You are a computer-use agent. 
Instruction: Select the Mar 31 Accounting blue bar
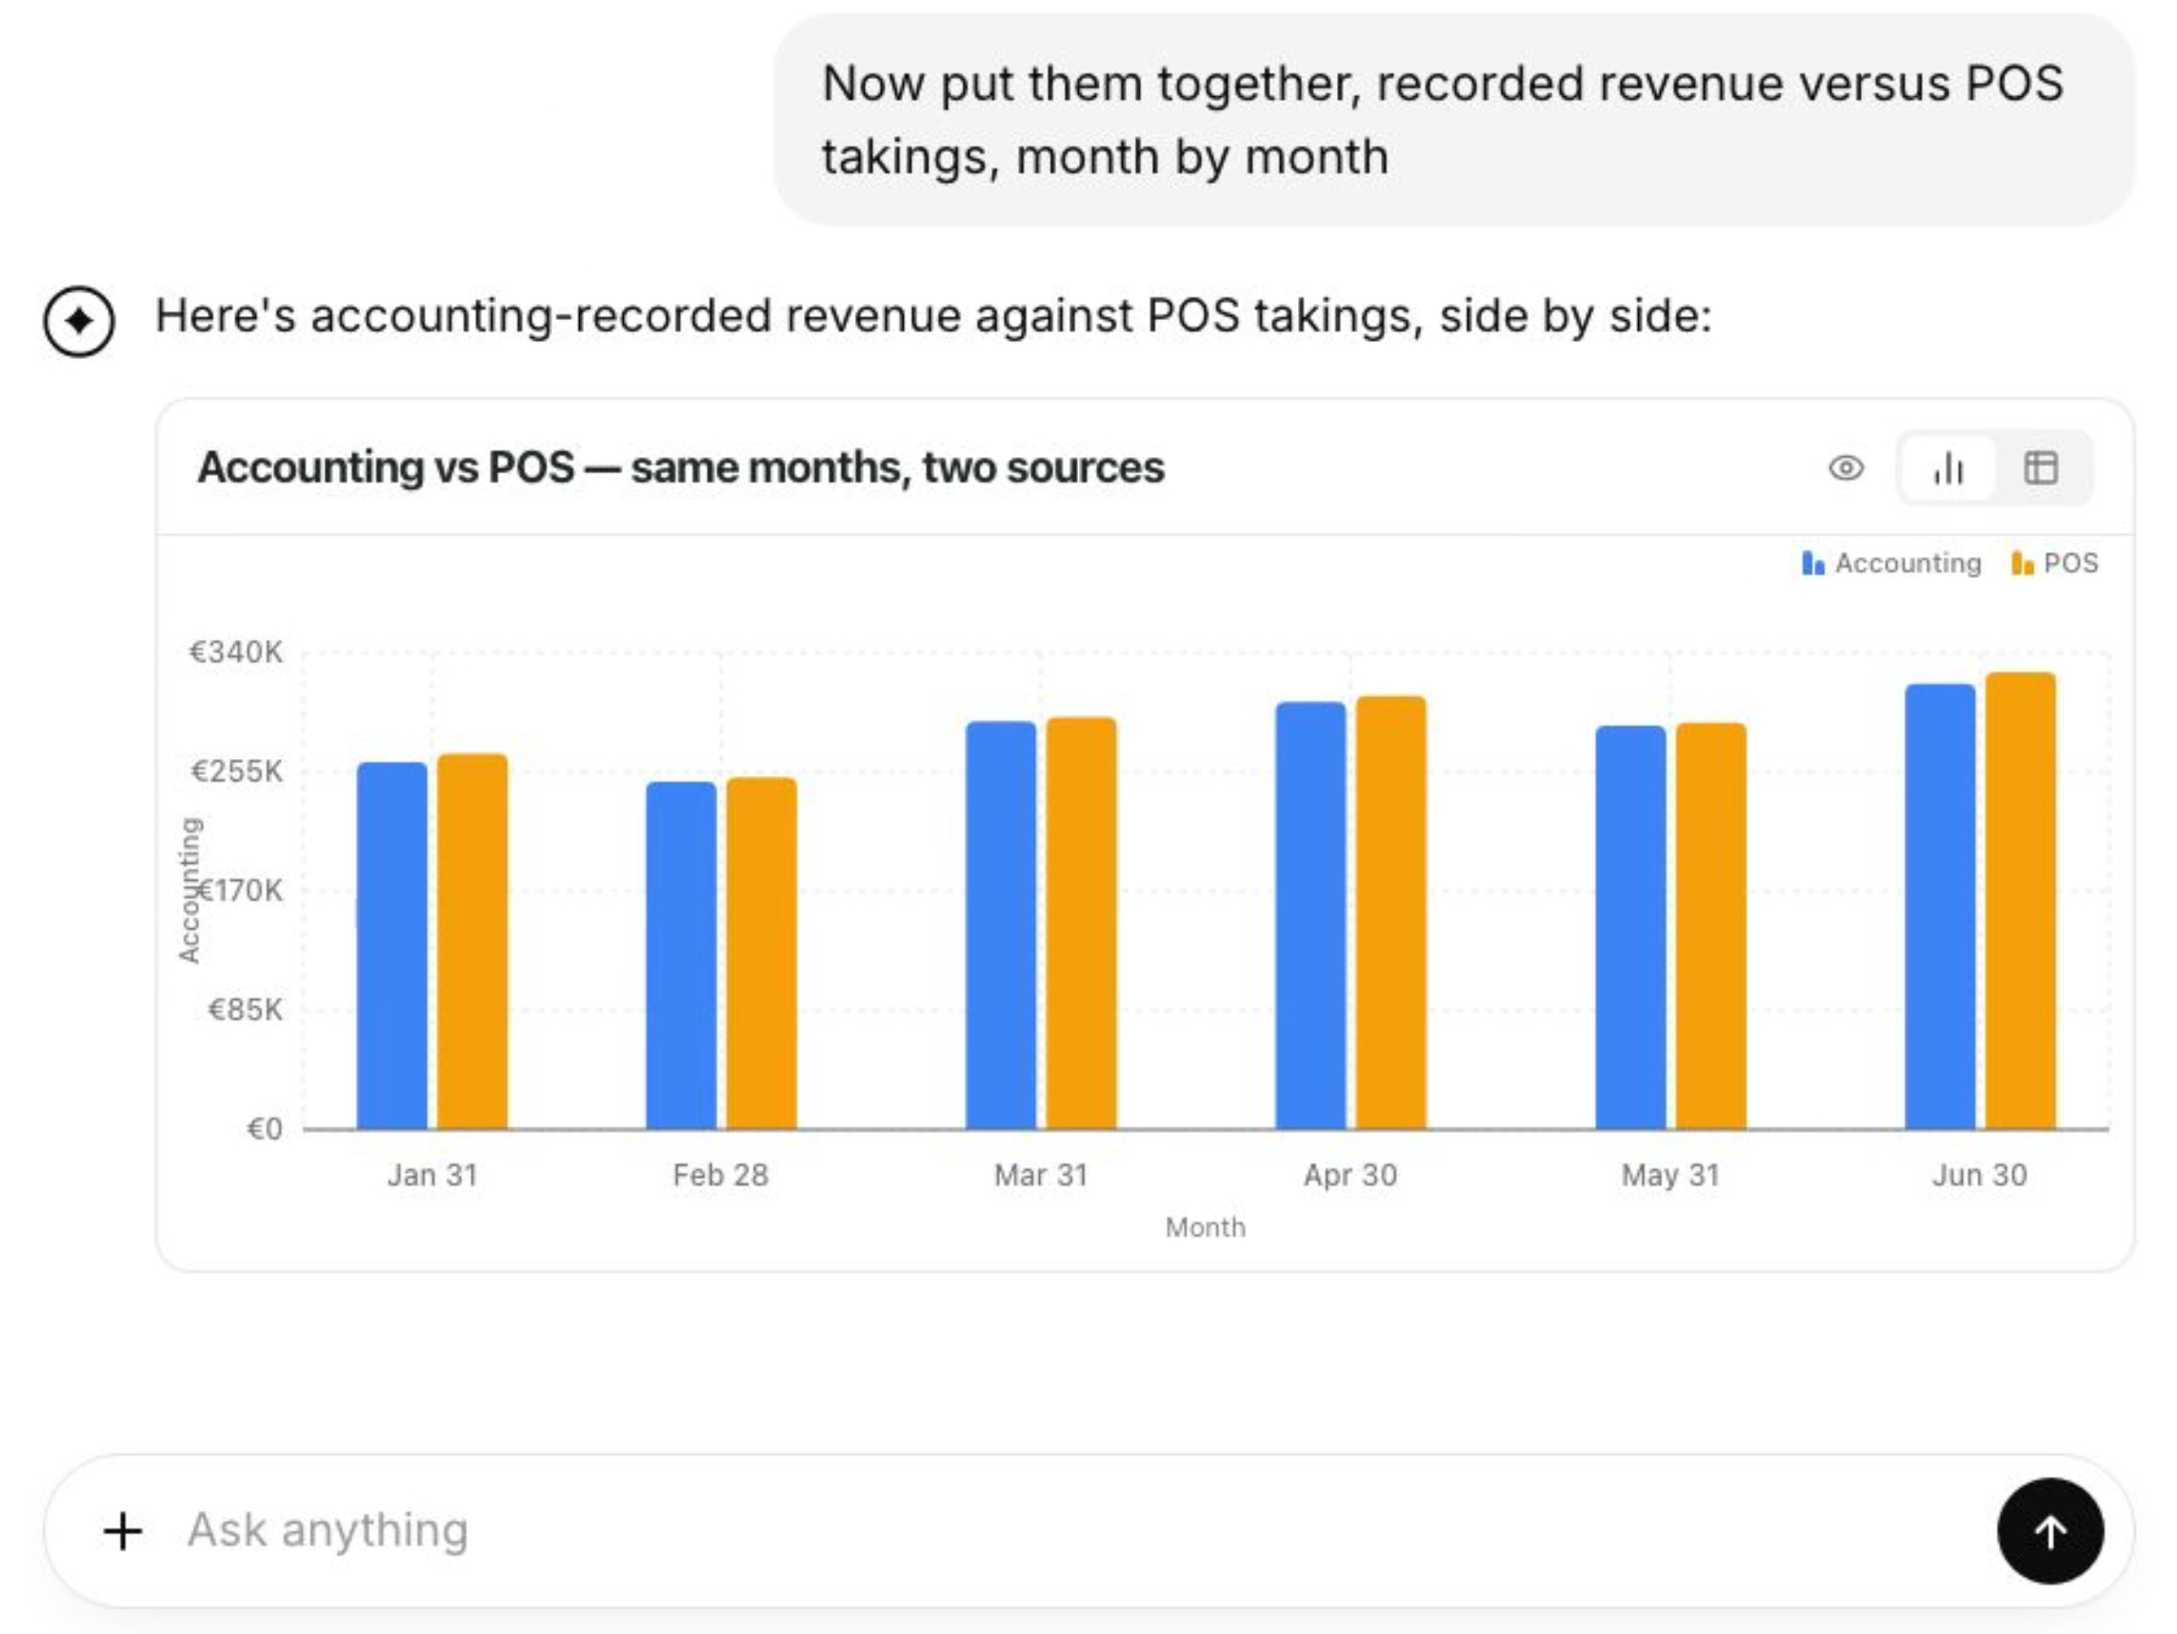1001,926
